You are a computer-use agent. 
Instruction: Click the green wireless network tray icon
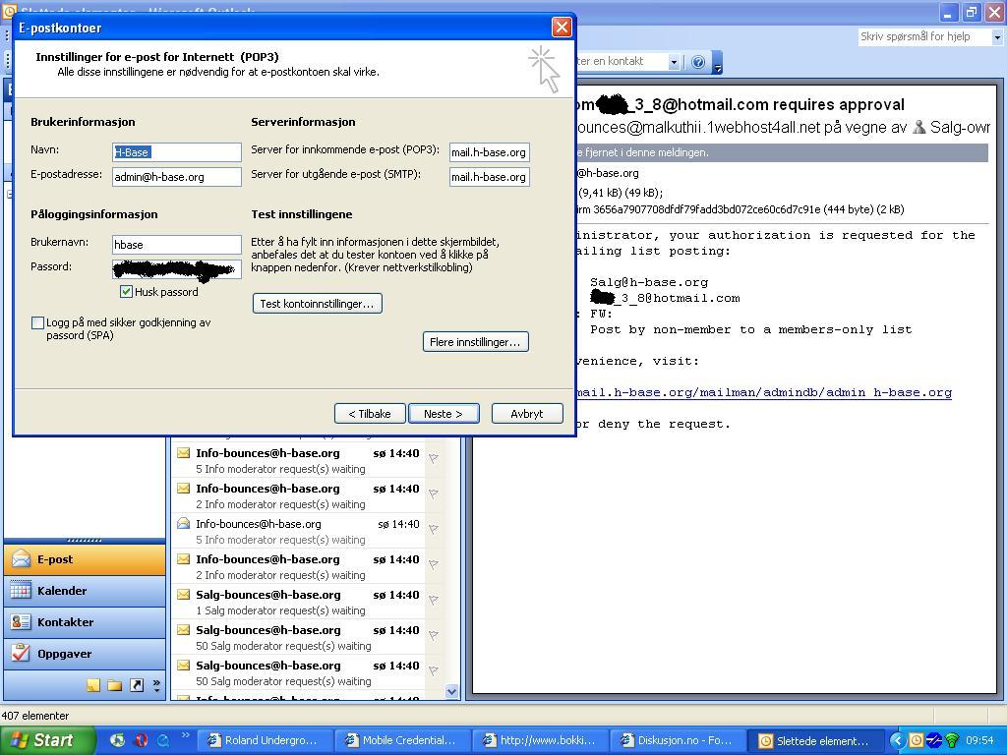click(x=952, y=741)
